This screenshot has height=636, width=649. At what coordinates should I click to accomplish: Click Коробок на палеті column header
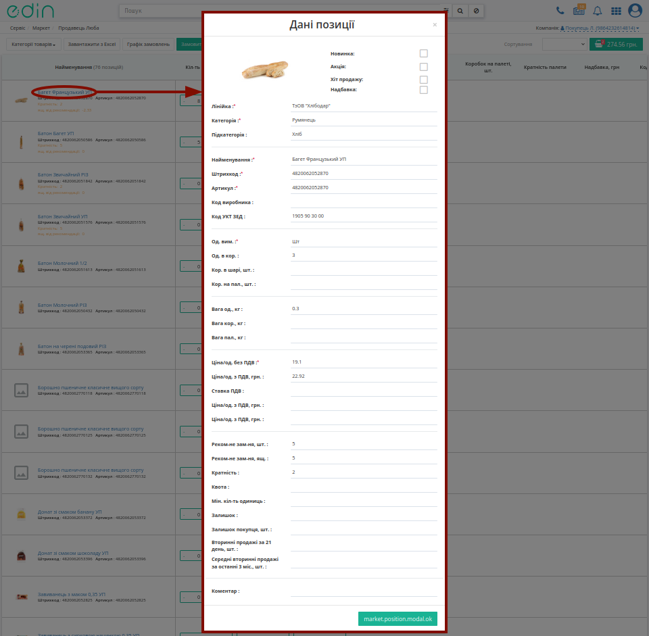(488, 67)
